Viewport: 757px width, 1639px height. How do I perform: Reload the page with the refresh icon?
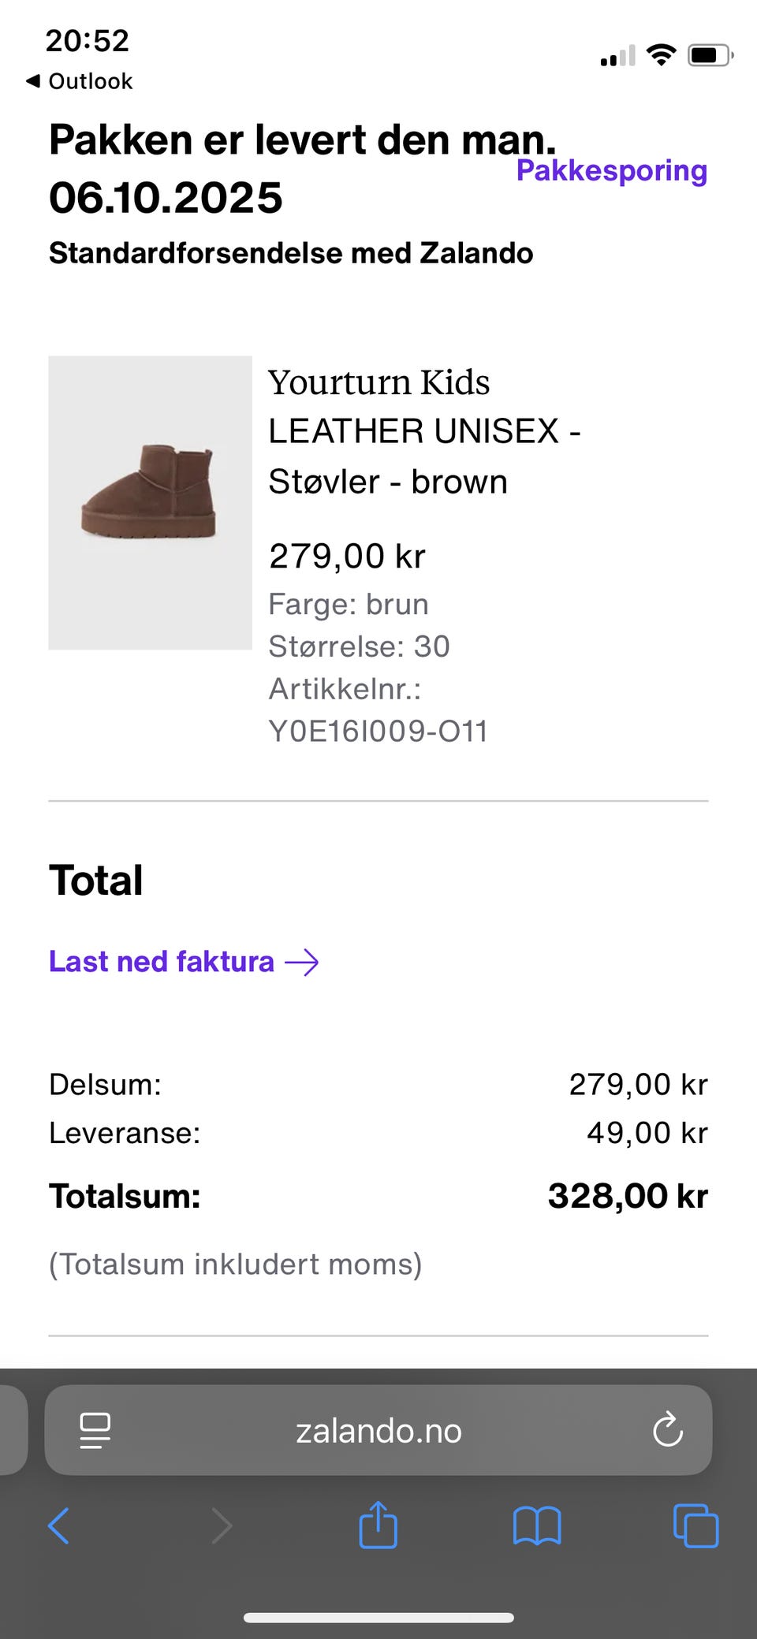pyautogui.click(x=667, y=1429)
